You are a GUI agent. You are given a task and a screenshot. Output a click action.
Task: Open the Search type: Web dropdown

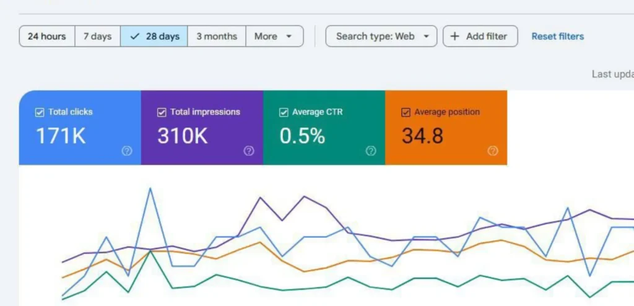coord(381,36)
